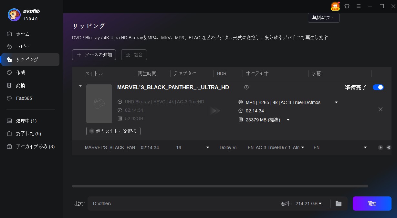
Task: Go to ホーム in the sidebar
Action: click(x=30, y=34)
